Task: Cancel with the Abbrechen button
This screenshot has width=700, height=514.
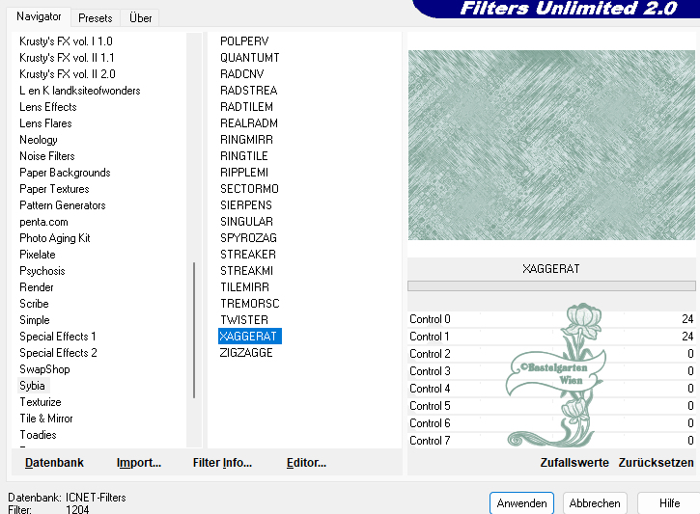Action: coord(595,503)
